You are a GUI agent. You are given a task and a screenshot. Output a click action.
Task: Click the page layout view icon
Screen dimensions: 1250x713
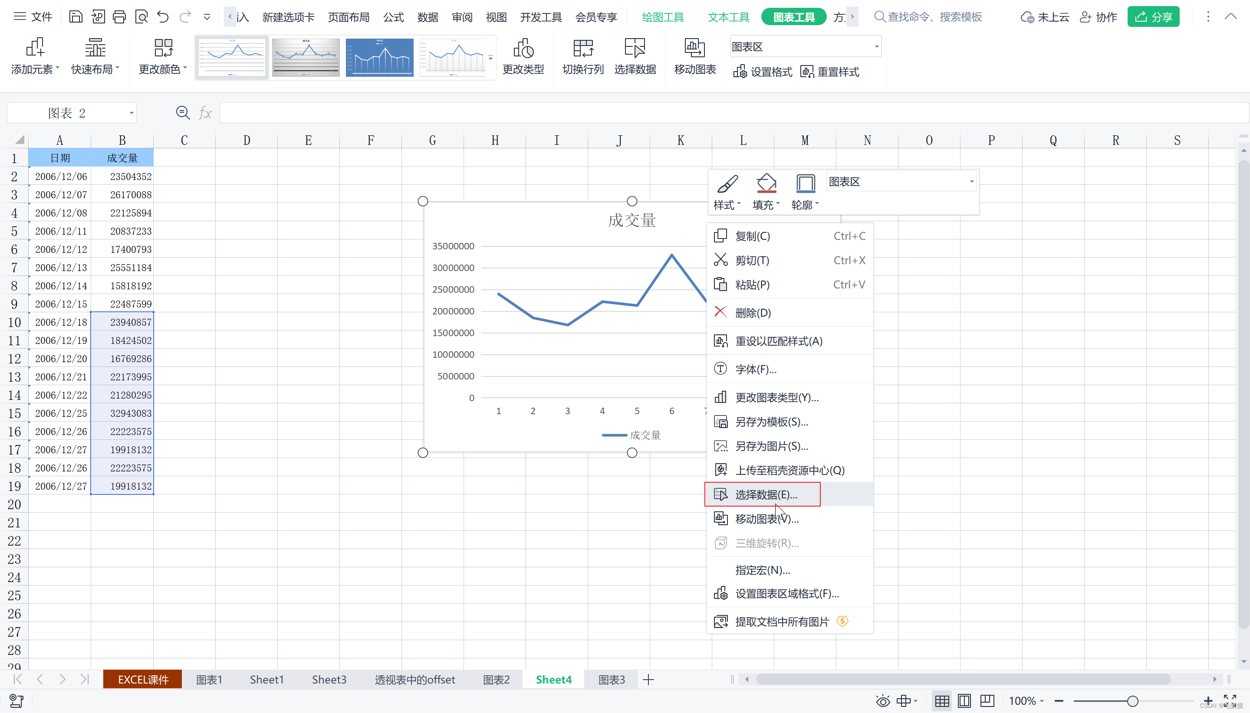[964, 701]
